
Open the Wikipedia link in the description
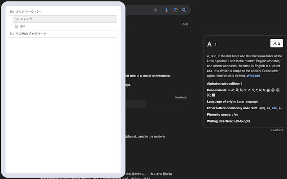(254, 75)
